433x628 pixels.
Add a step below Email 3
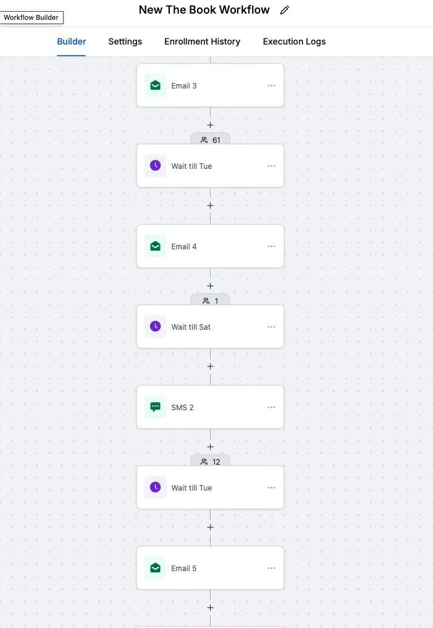pos(210,125)
